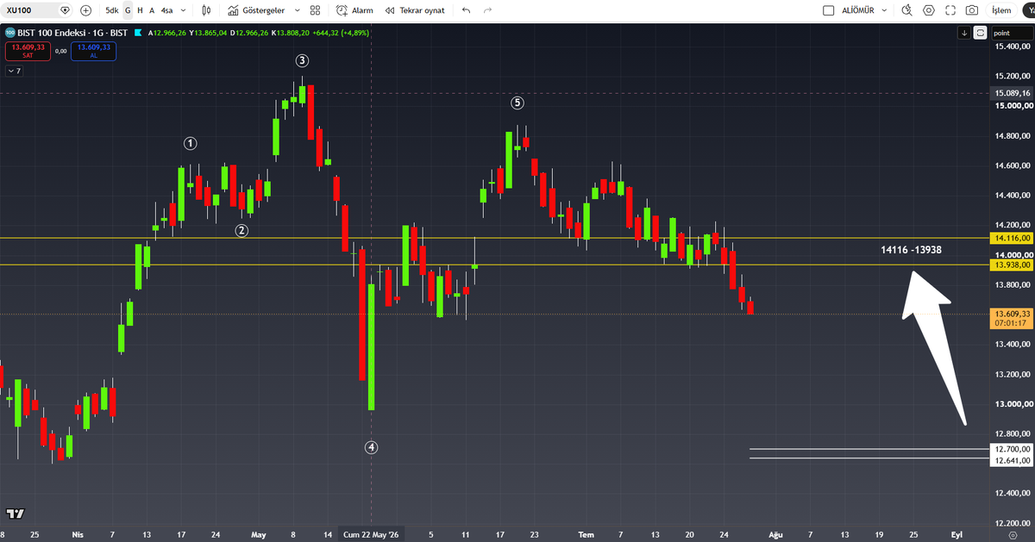Open the layout setup square icon
Viewport: 1035px width, 542px height.
point(829,10)
